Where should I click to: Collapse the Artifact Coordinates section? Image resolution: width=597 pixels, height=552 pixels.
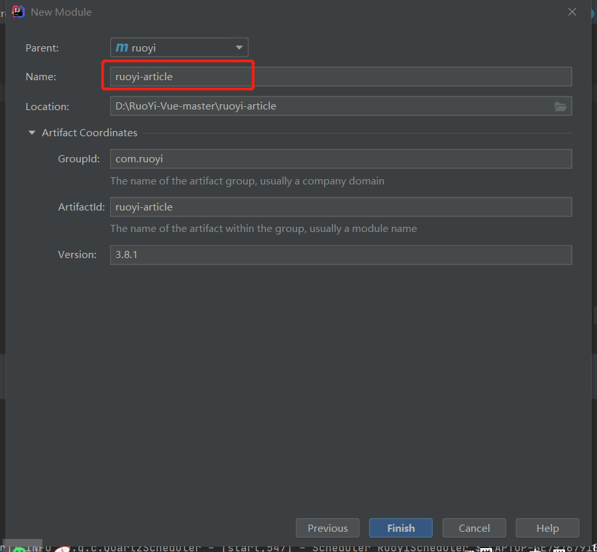click(32, 133)
